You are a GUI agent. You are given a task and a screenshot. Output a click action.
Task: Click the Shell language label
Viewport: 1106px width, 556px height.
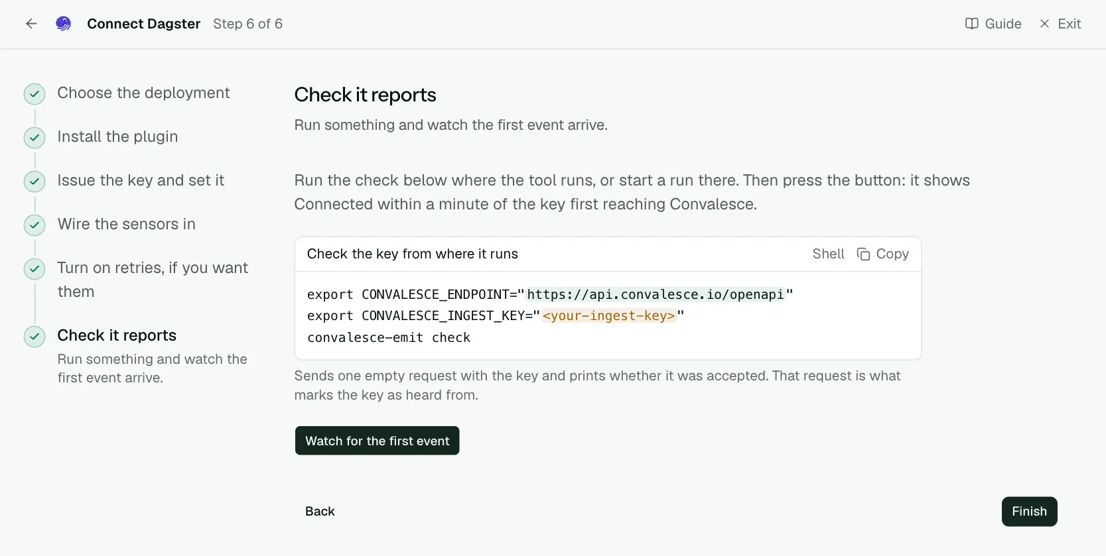pos(829,254)
